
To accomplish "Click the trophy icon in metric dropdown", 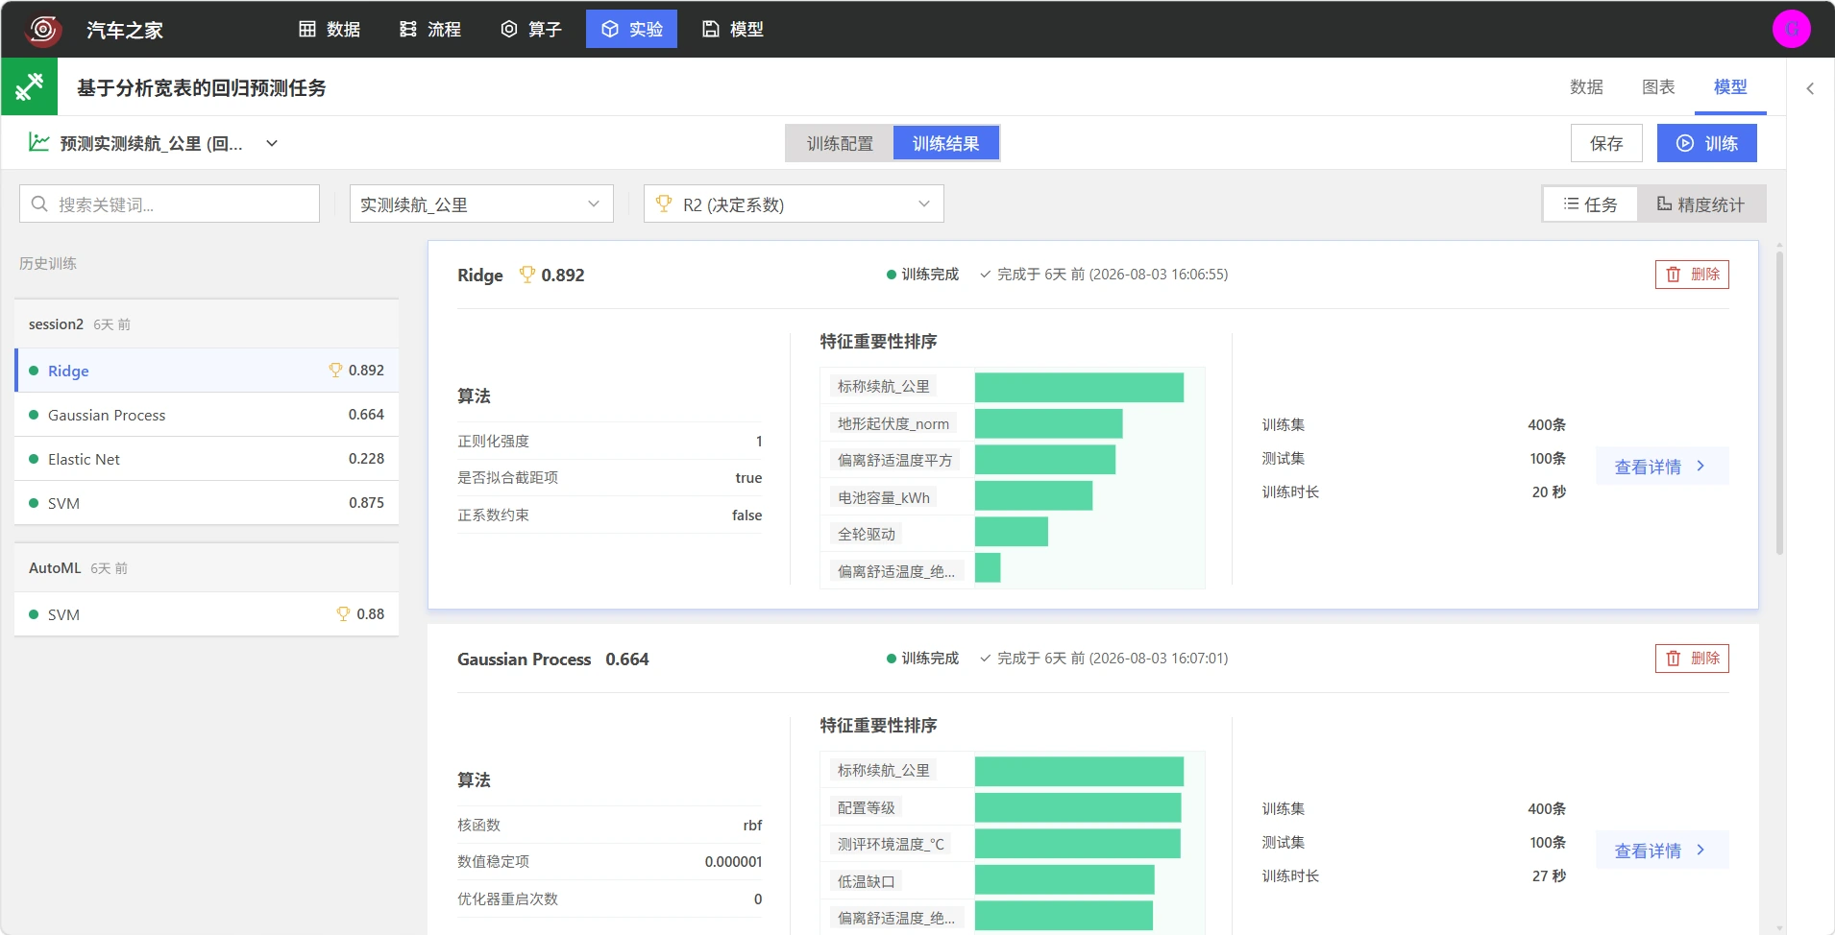I will point(663,204).
